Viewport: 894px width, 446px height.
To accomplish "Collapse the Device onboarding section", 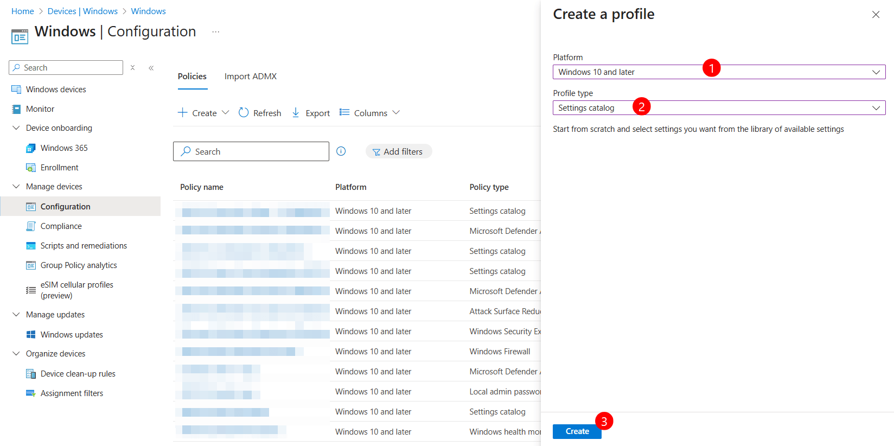I will 16,128.
